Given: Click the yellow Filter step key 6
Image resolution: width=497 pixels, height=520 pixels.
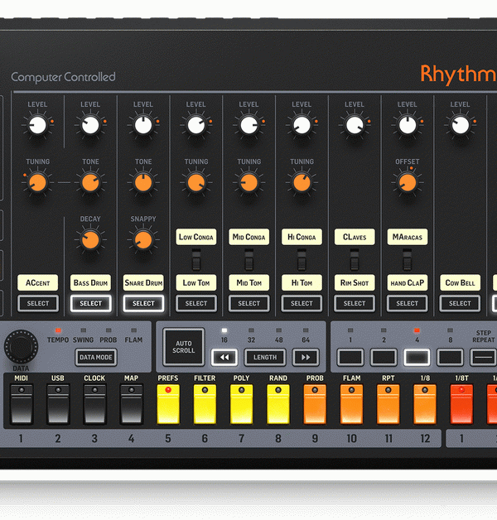Looking at the screenshot, I should coord(205,404).
